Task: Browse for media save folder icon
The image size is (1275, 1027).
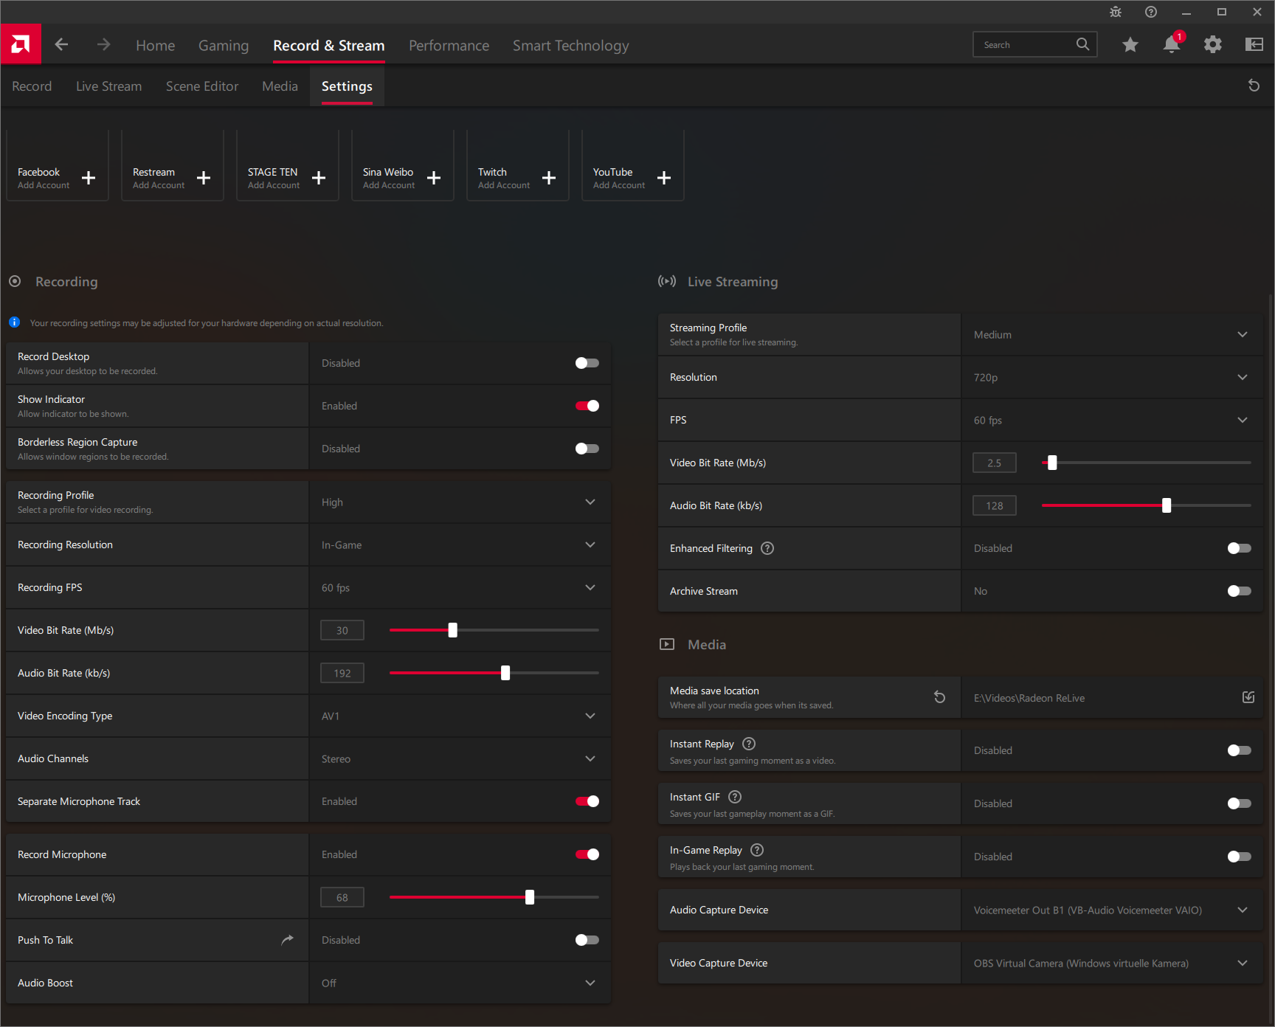Action: [1248, 697]
